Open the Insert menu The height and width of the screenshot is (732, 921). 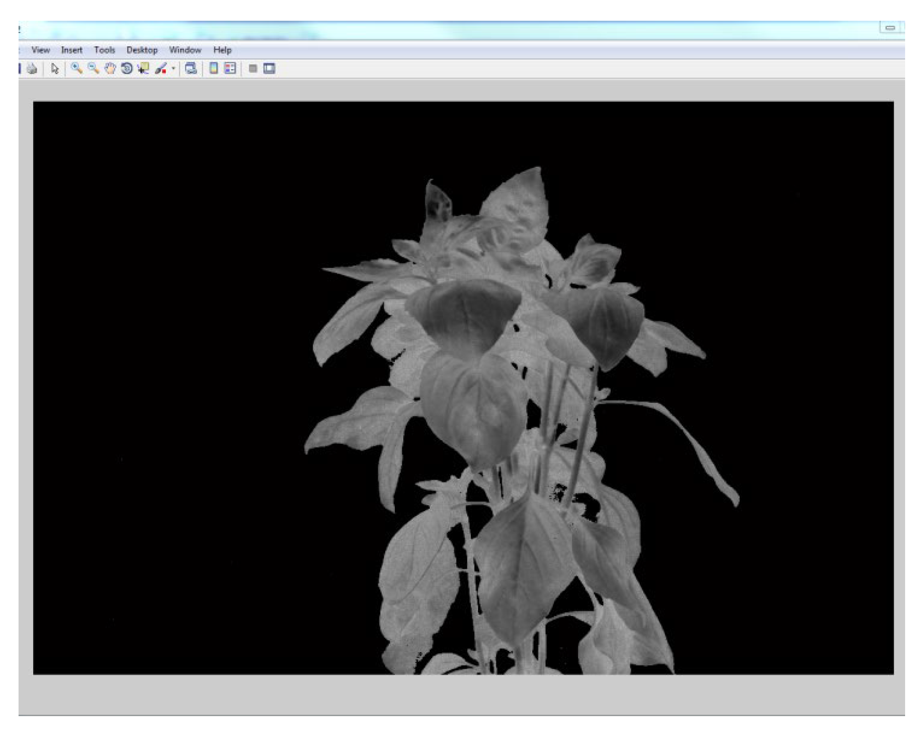[x=72, y=50]
